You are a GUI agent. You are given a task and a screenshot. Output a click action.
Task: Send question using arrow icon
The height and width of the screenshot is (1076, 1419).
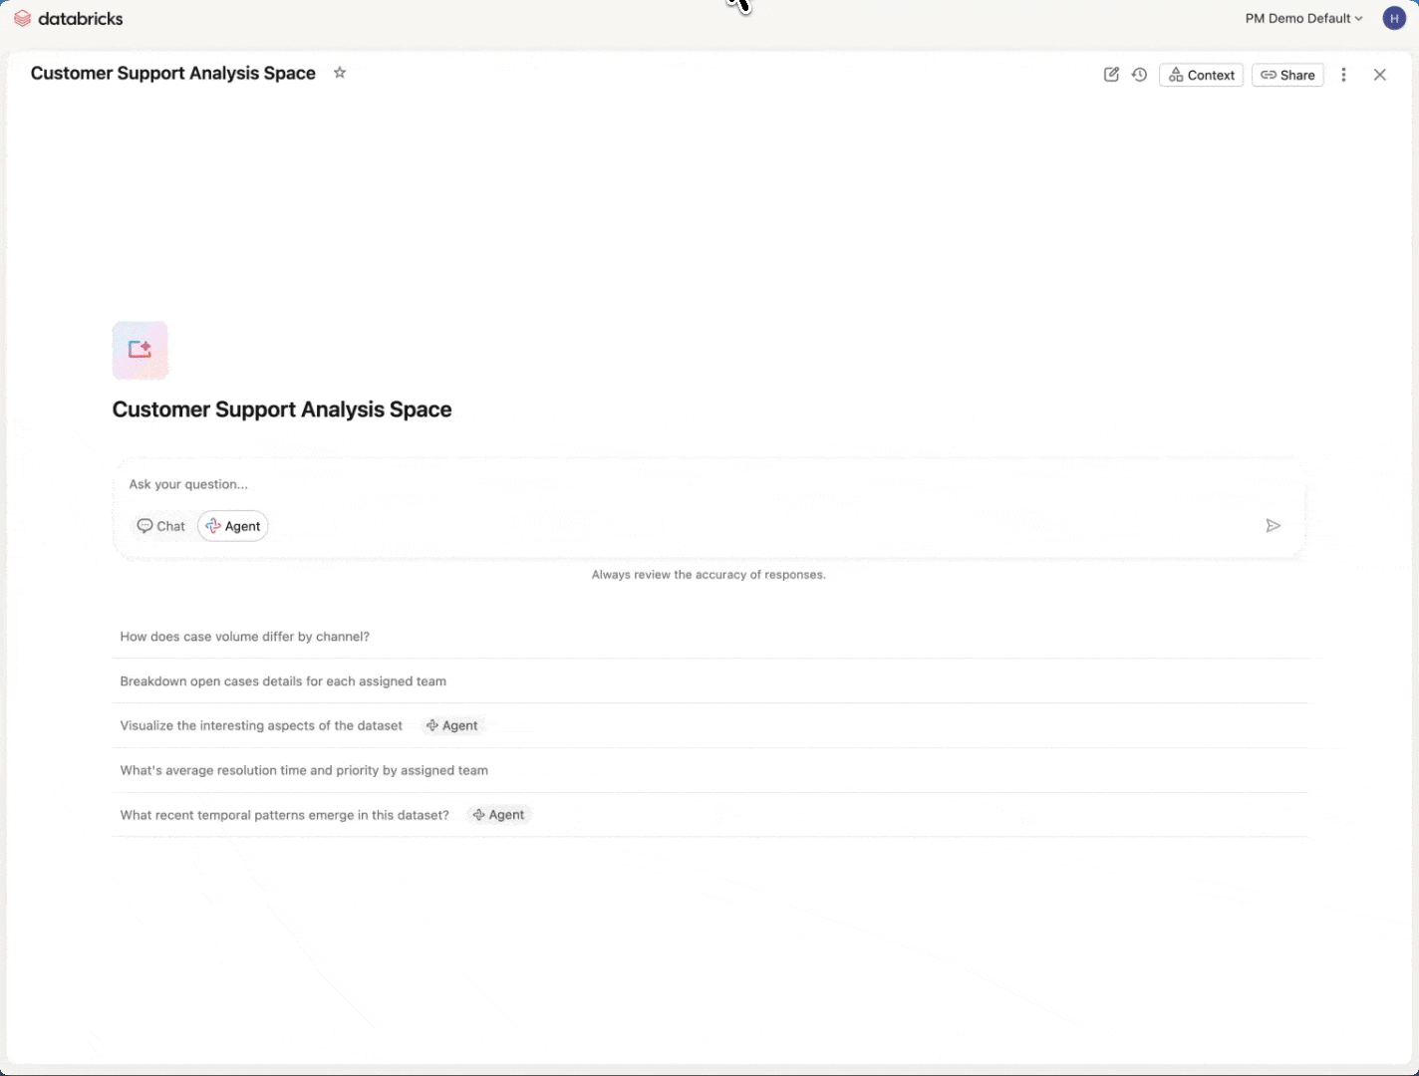point(1273,526)
